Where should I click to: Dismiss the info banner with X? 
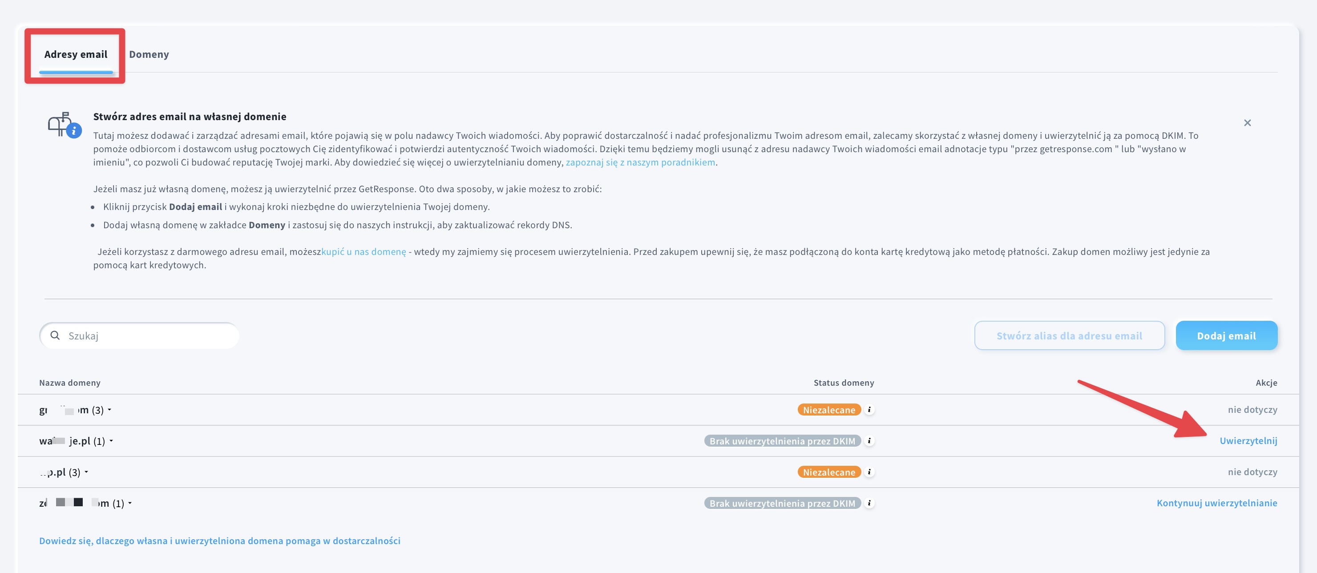coord(1247,123)
